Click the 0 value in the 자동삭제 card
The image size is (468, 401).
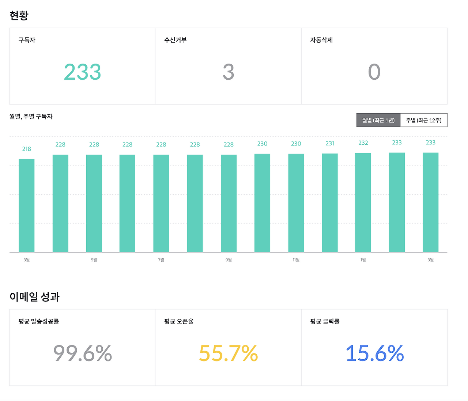pyautogui.click(x=374, y=72)
